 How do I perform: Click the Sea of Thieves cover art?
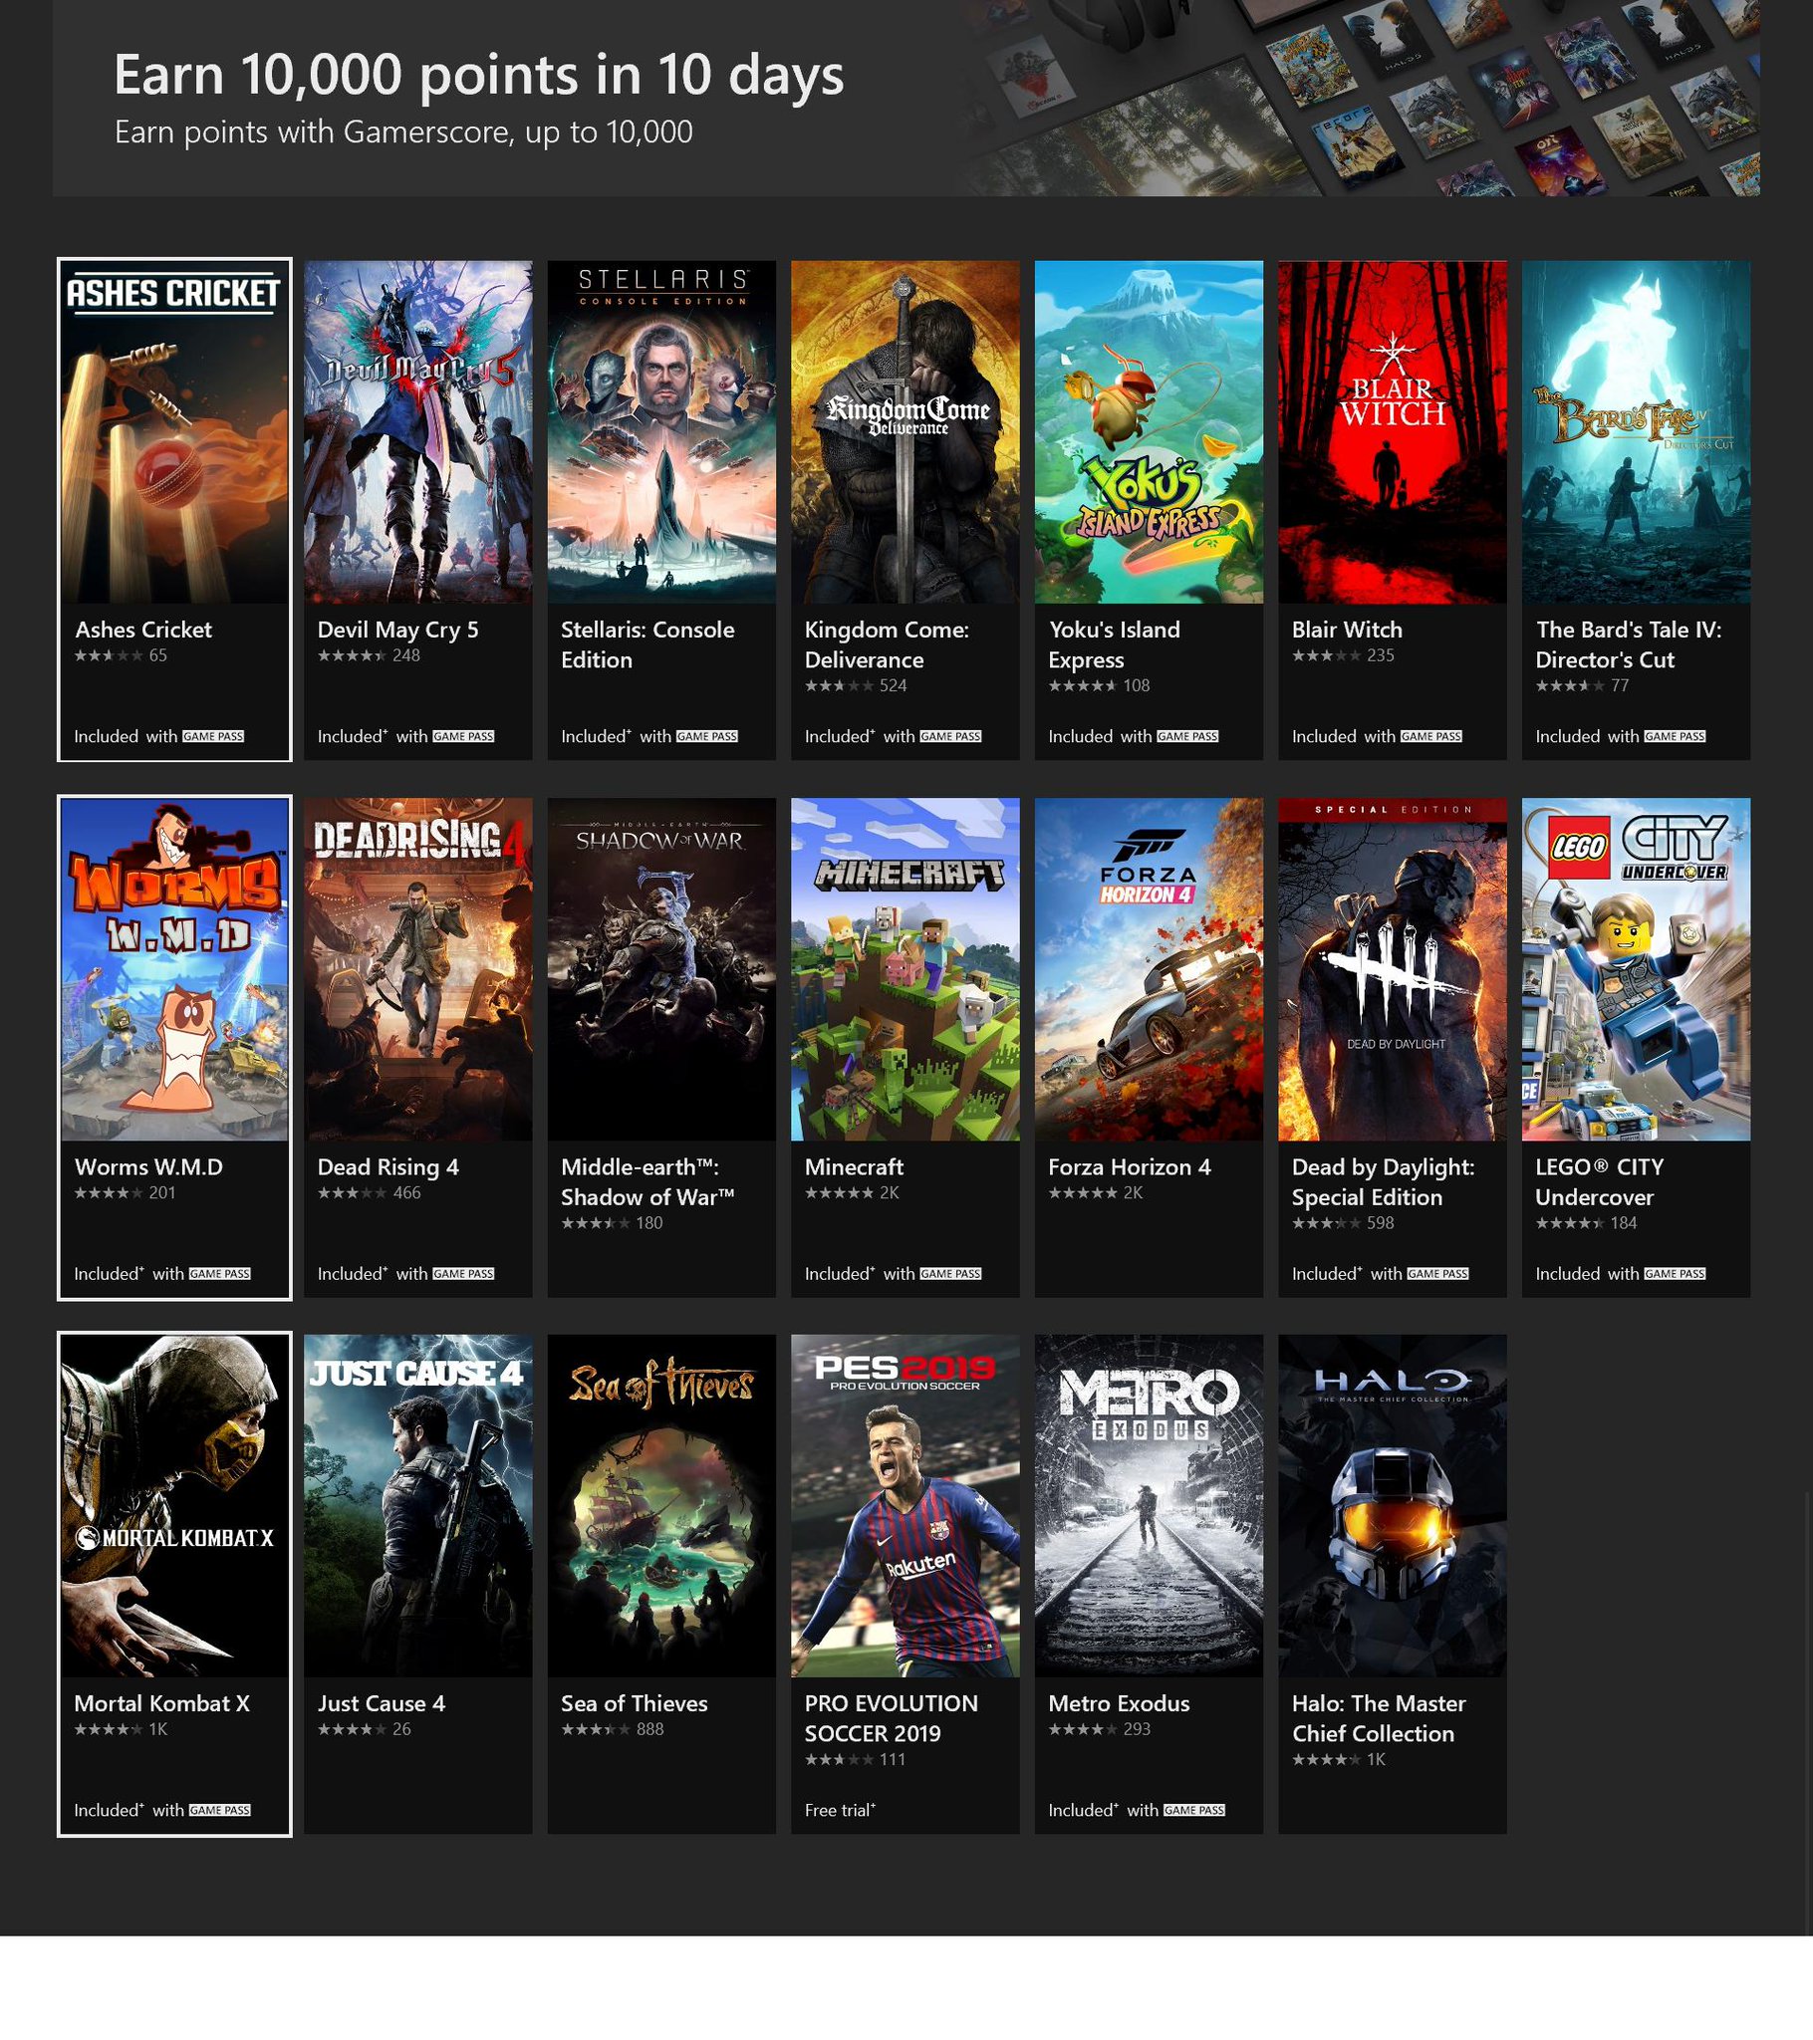pos(661,1506)
